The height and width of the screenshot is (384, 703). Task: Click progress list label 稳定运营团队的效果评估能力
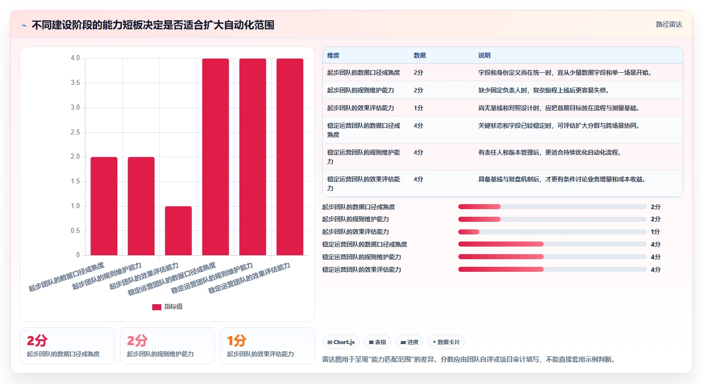pyautogui.click(x=362, y=269)
